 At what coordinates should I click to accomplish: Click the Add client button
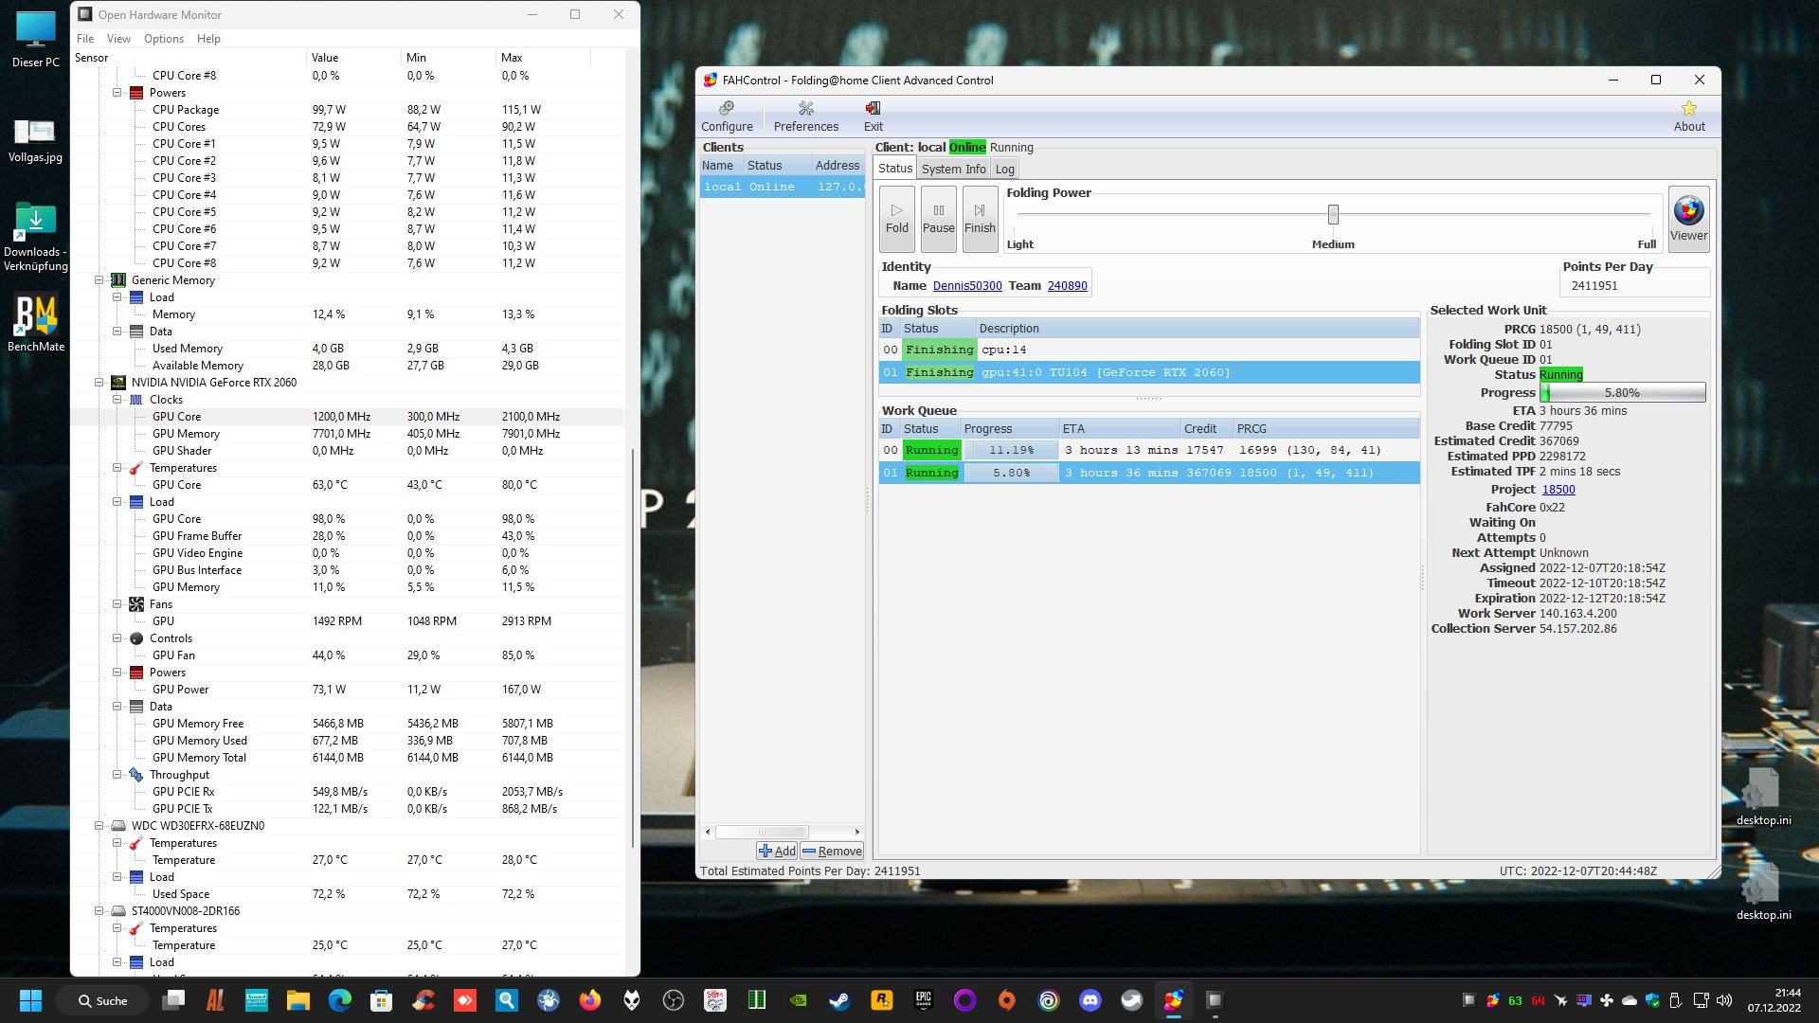click(x=777, y=851)
